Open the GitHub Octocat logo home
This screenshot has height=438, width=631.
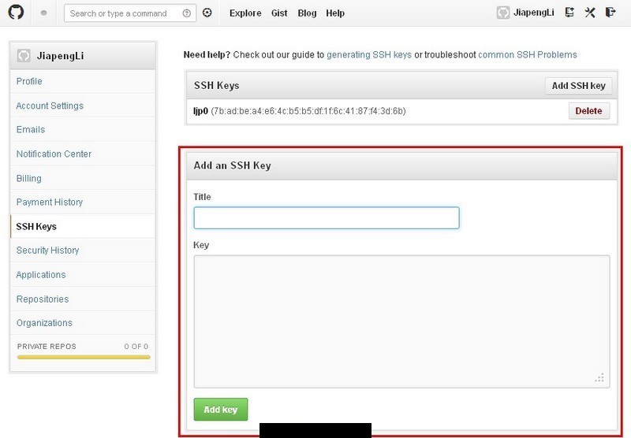pos(16,12)
